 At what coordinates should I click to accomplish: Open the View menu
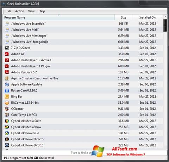[31, 11]
